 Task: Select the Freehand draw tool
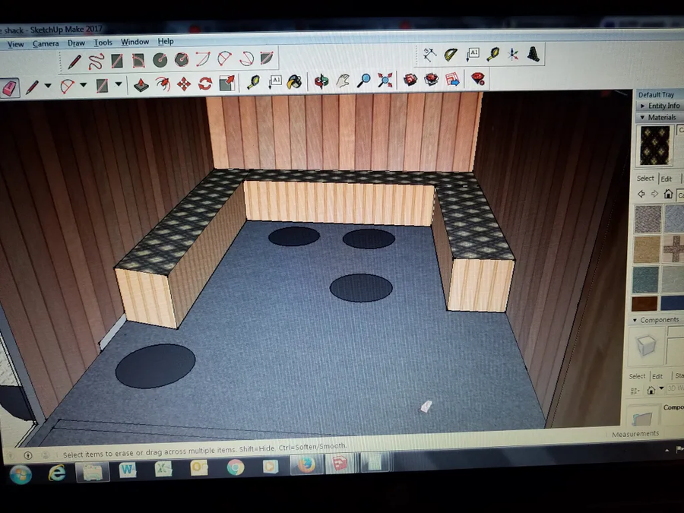click(96, 62)
